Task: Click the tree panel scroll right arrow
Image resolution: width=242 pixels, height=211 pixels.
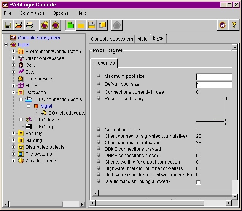Action: [82, 204]
